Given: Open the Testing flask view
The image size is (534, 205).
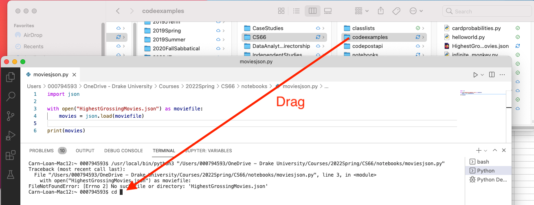Looking at the screenshot, I should coord(11,175).
